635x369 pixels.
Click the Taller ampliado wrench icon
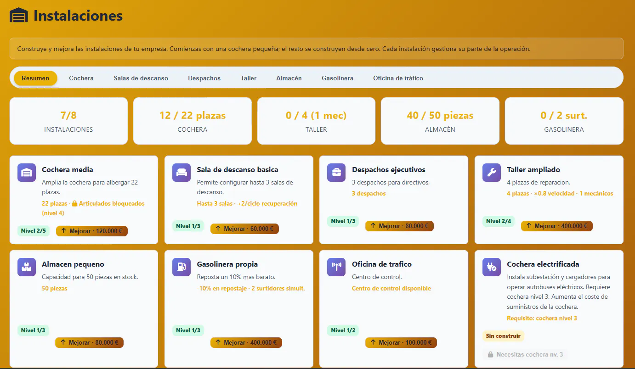pos(491,173)
